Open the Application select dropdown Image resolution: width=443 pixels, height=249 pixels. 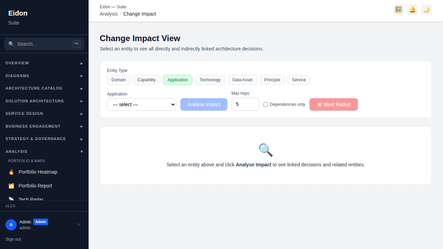142,104
